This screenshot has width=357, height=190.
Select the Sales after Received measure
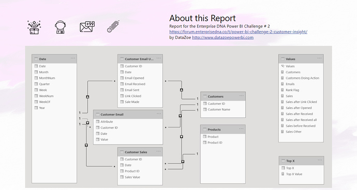pyautogui.click(x=299, y=114)
